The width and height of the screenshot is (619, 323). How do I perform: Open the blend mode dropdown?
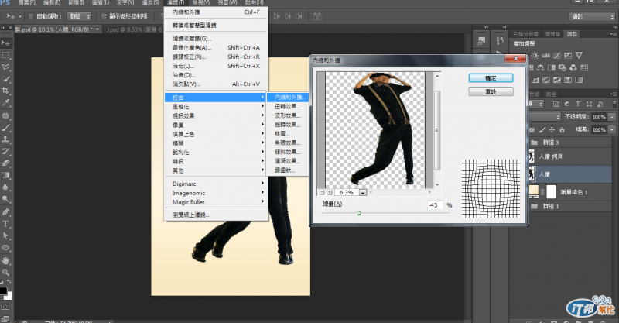(x=545, y=117)
